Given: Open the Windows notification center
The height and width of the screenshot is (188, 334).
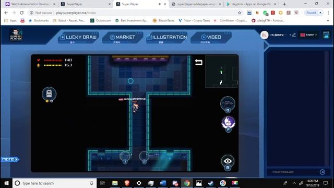Looking at the screenshot, I should (326, 183).
